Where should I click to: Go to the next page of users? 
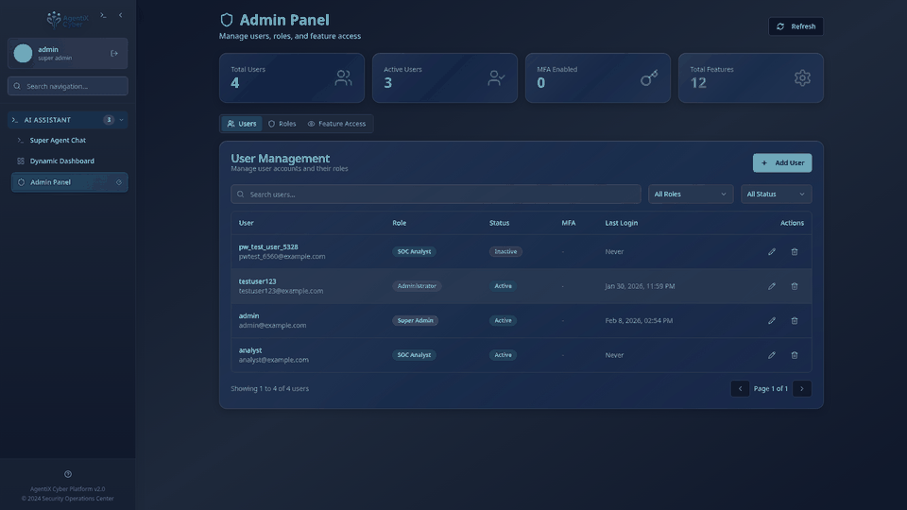pyautogui.click(x=802, y=388)
